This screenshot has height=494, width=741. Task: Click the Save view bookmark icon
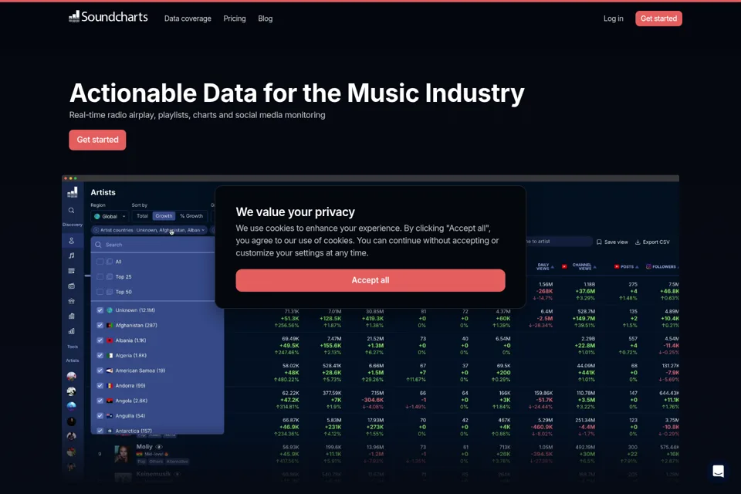click(x=599, y=242)
